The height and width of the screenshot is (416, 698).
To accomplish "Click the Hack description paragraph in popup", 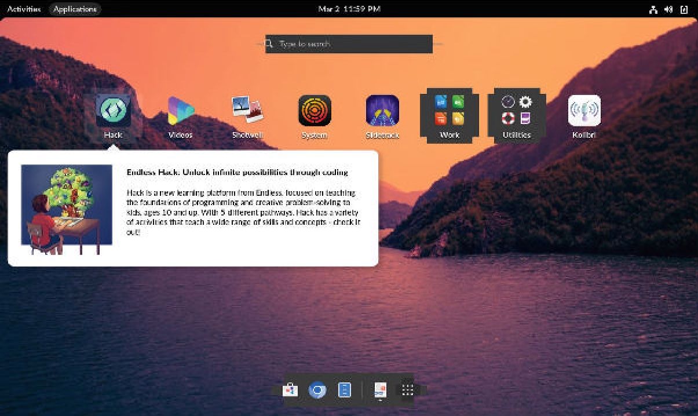I will pos(243,212).
